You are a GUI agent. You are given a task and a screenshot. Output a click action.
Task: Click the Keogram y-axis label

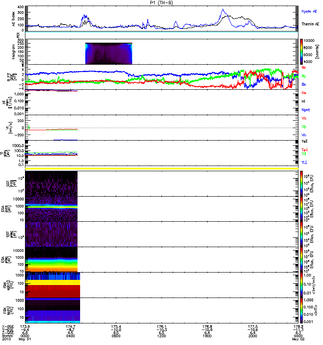point(14,51)
